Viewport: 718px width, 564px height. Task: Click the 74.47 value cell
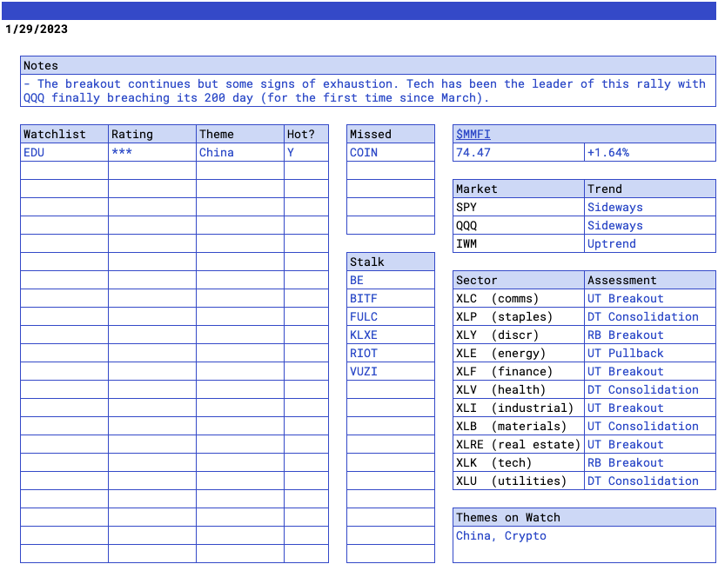[519, 152]
